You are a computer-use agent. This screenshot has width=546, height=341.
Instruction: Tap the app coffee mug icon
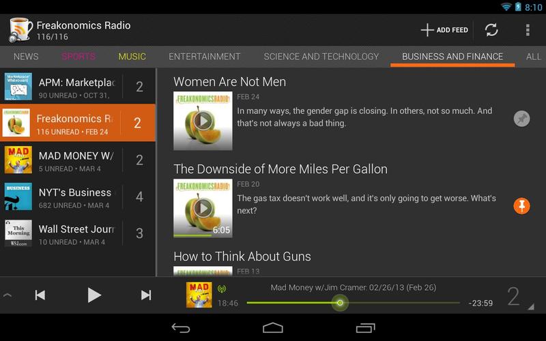(20, 30)
